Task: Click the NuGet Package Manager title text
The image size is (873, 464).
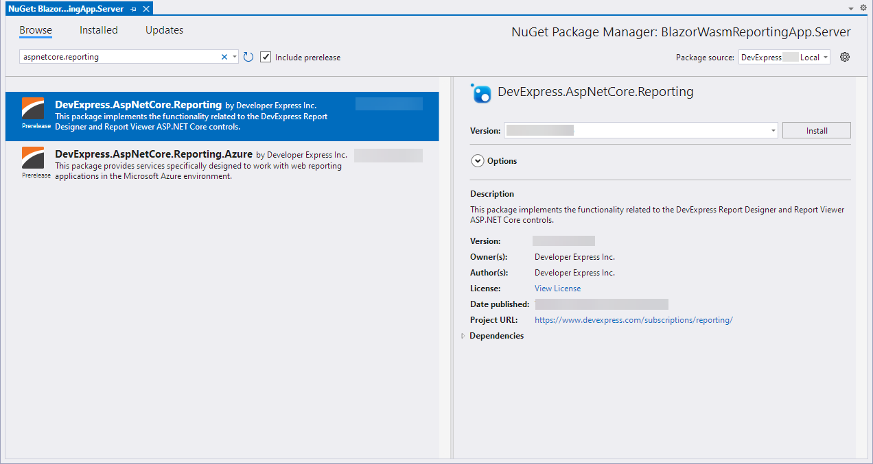Action: coord(681,32)
